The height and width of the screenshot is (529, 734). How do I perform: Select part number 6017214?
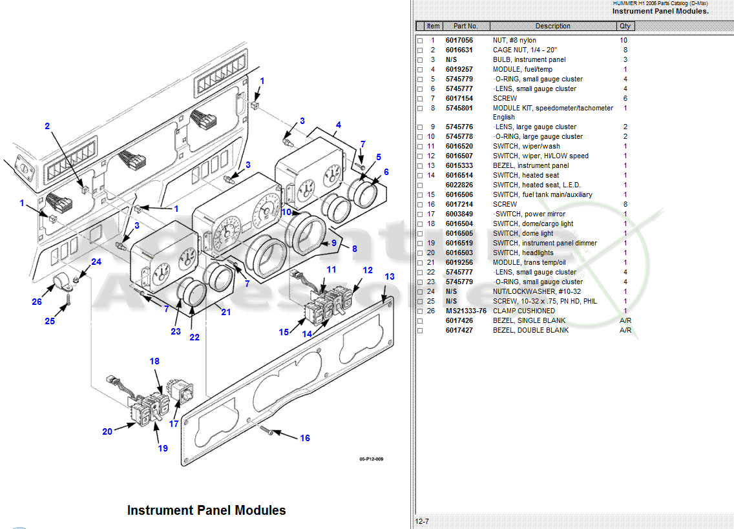(x=459, y=205)
